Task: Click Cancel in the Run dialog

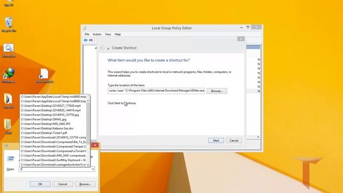Action: click(63, 184)
